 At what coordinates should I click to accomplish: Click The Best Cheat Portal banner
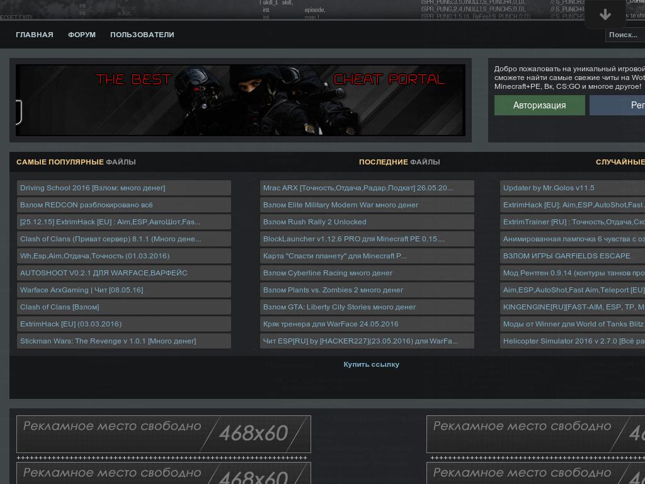[x=241, y=100]
